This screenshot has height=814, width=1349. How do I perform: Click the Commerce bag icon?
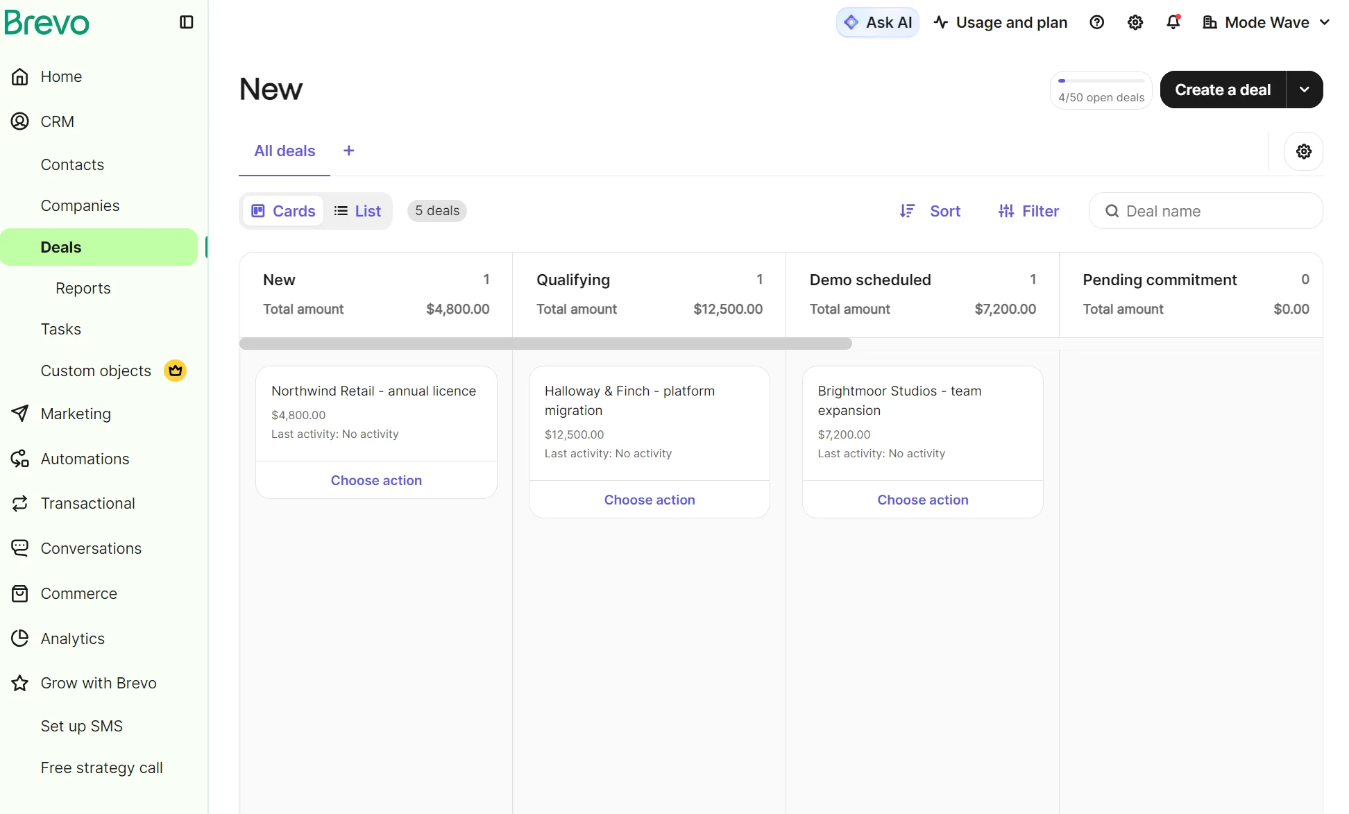point(20,593)
